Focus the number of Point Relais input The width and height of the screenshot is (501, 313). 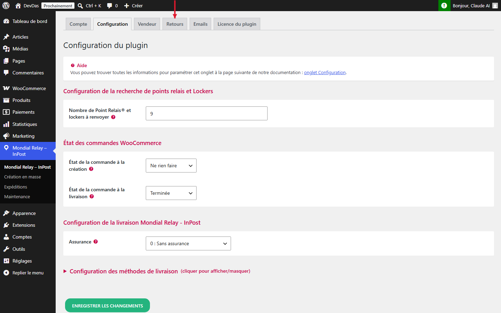pos(207,113)
